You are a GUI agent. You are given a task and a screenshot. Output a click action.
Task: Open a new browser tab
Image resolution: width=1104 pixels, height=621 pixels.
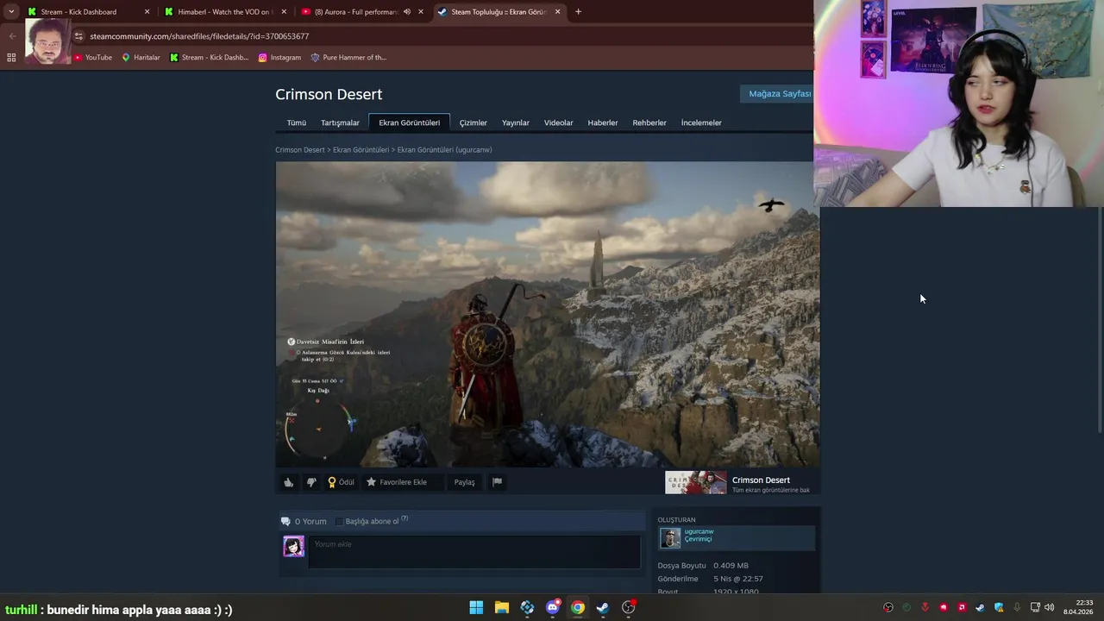[x=578, y=12]
